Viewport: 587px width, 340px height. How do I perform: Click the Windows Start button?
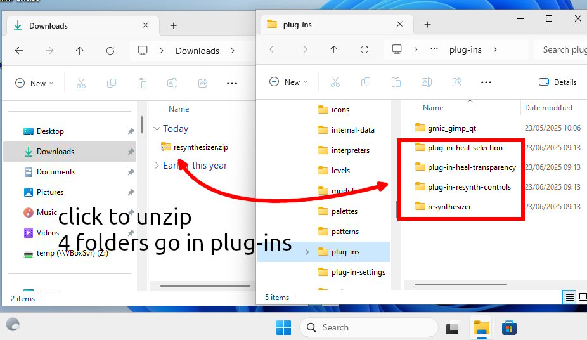coord(284,328)
